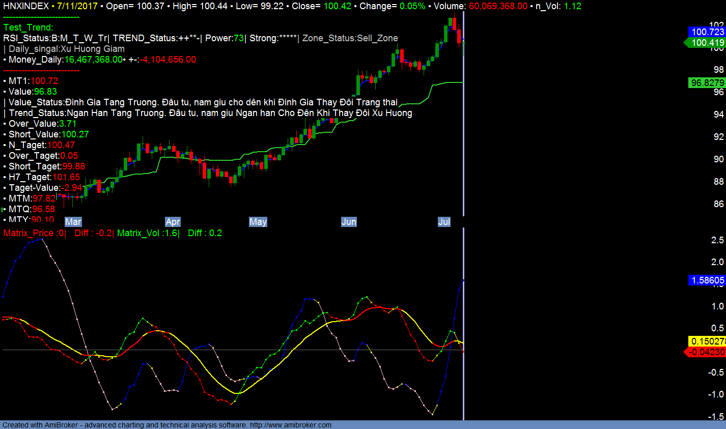The image size is (726, 429).
Task: Select the Jun month marker
Action: (x=349, y=222)
